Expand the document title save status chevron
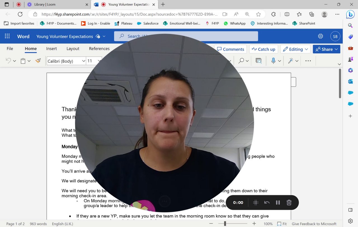Screen dimensions: 358x227 pyautogui.click(x=104, y=36)
